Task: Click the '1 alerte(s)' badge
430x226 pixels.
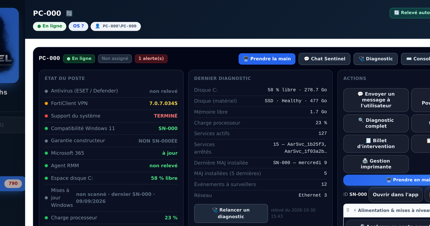Action: point(151,59)
